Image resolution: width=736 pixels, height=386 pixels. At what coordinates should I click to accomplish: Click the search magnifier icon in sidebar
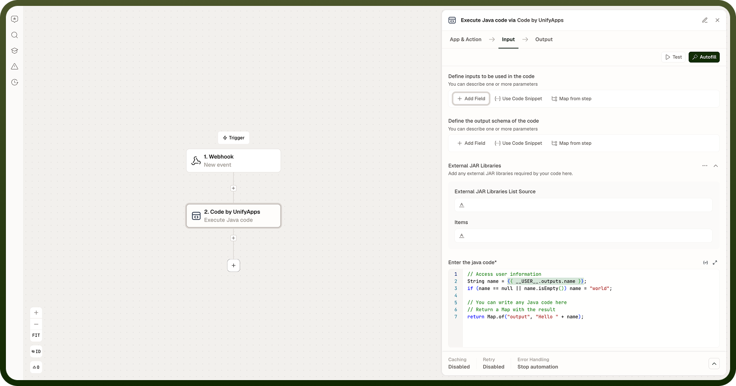click(x=14, y=35)
